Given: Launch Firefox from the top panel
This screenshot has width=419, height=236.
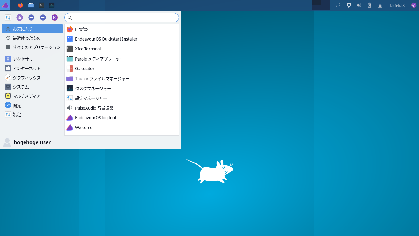Looking at the screenshot, I should (21, 5).
